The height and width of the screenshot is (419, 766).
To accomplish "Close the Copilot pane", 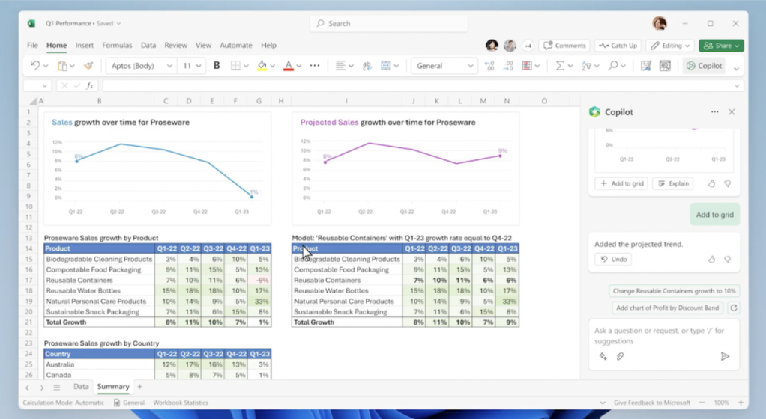I will point(732,111).
